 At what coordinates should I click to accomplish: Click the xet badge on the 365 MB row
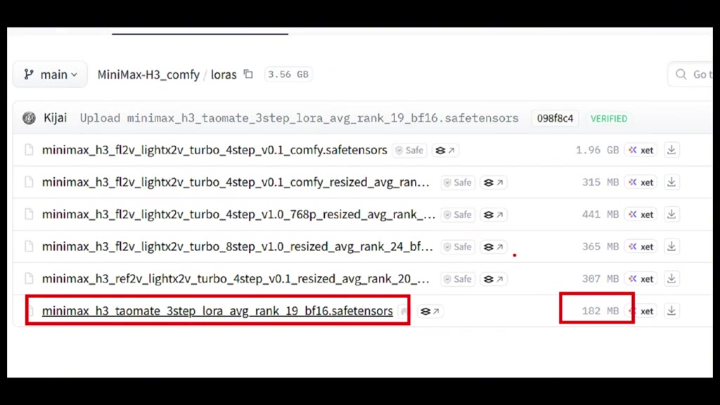click(641, 247)
